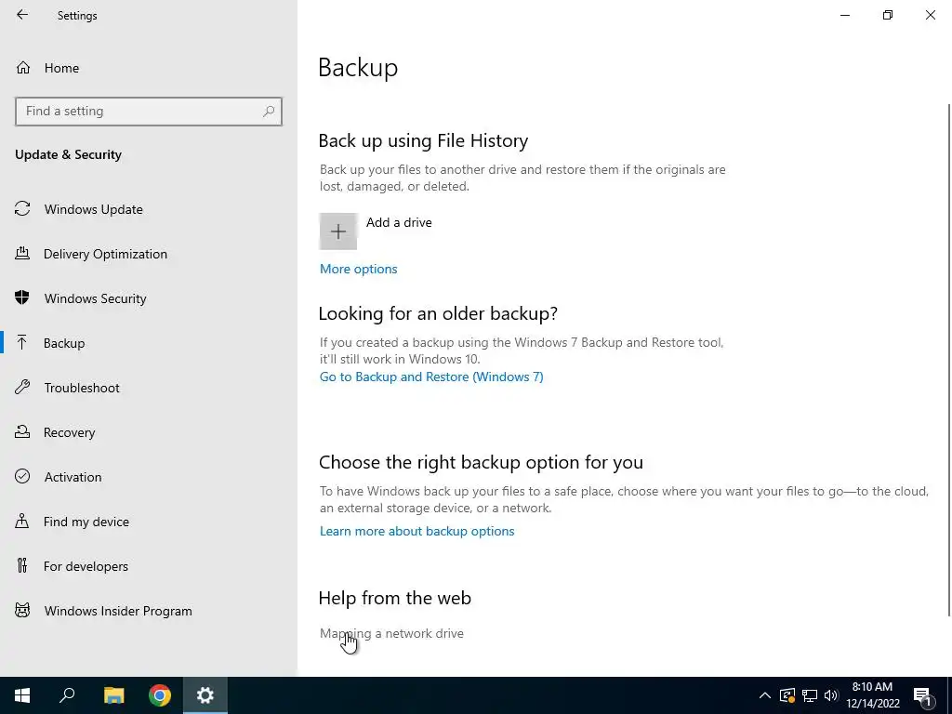Screen dimensions: 952x714
Task: Open the notification action center
Action: [922, 695]
